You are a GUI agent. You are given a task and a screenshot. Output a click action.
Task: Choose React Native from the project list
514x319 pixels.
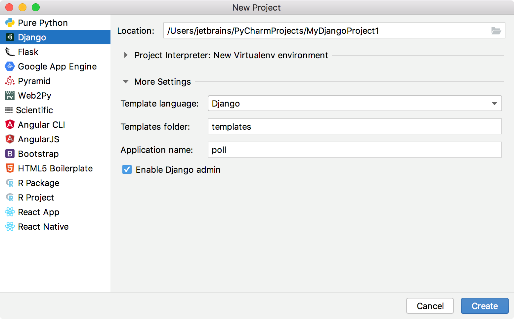point(43,226)
